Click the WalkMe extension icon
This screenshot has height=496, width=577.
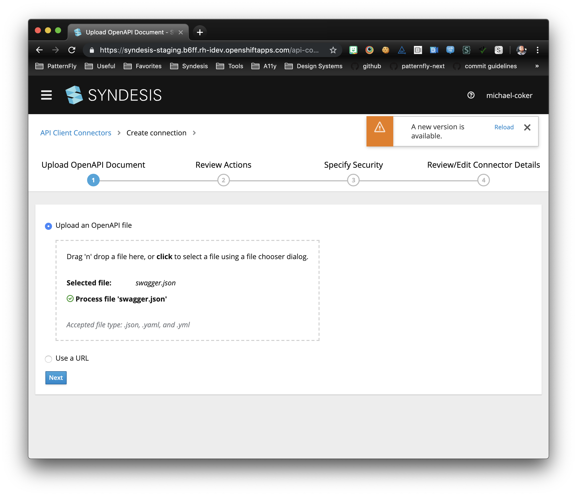click(450, 50)
